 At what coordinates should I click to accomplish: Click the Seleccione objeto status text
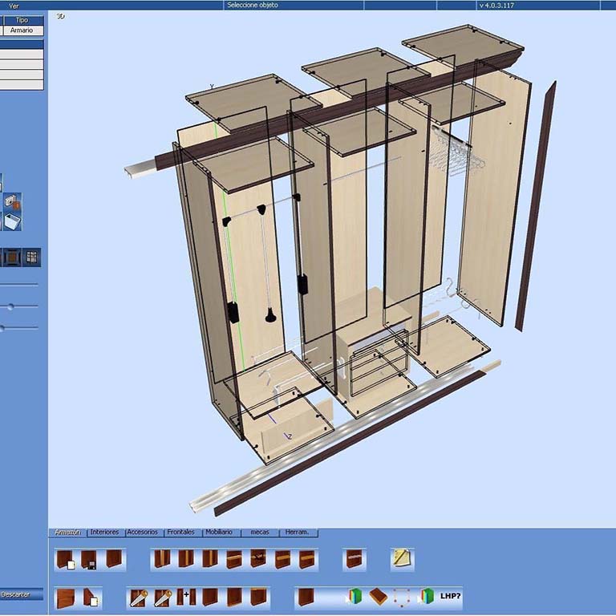pos(253,5)
